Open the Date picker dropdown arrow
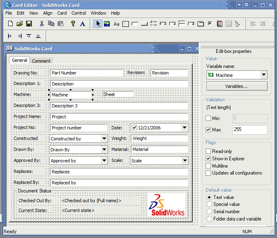 [x=184, y=128]
